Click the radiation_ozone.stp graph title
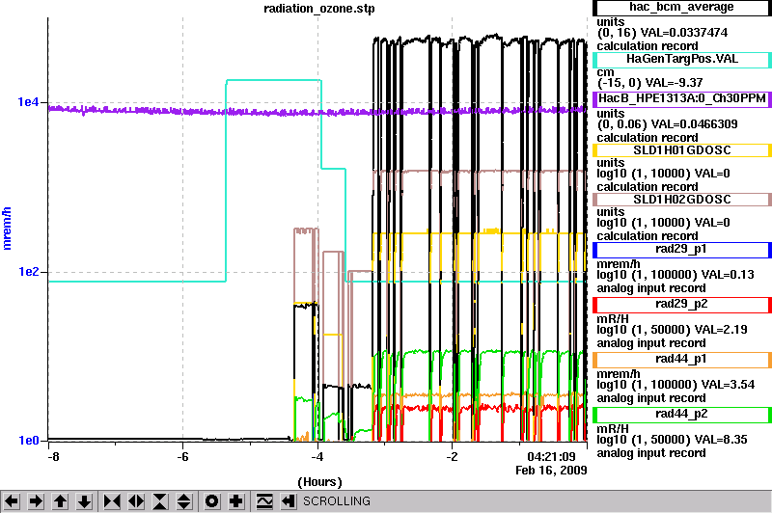 tap(319, 9)
